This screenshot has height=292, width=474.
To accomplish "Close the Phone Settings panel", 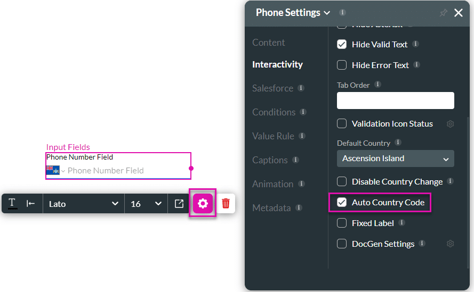I will click(459, 13).
